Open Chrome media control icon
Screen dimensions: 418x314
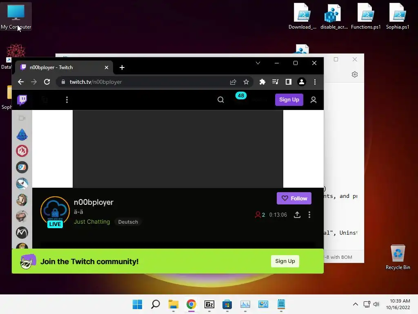[x=276, y=82]
